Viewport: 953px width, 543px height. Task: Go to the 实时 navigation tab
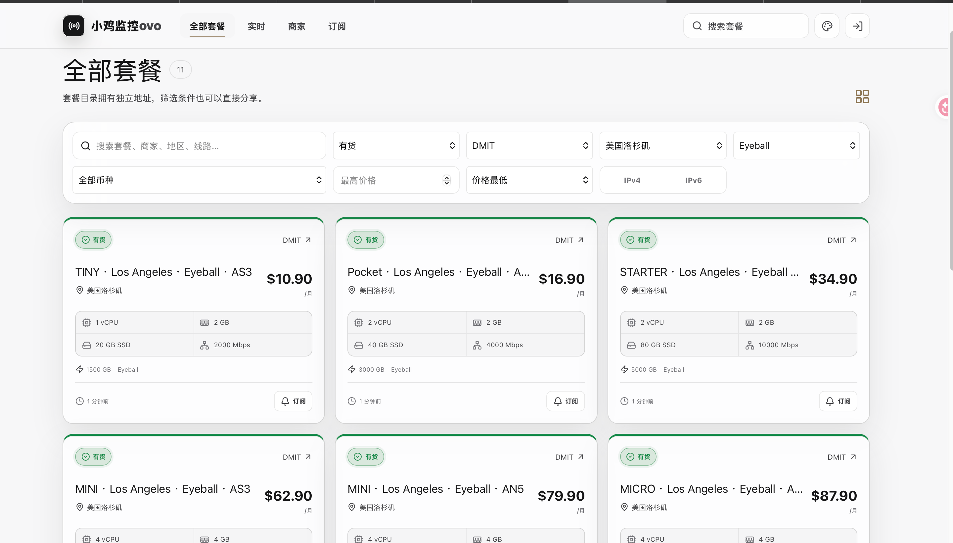(x=256, y=26)
